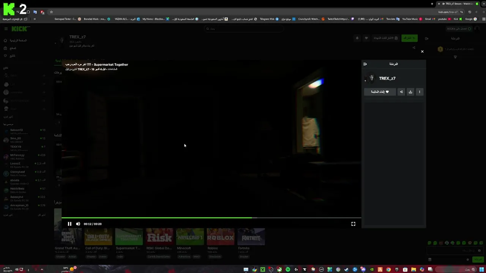Screen dimensions: 486x273
Task: Click the green Subscribe button
Action: click(409, 38)
